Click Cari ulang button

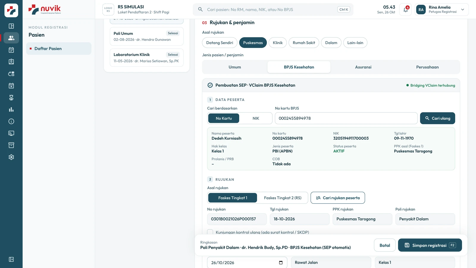pyautogui.click(x=437, y=118)
